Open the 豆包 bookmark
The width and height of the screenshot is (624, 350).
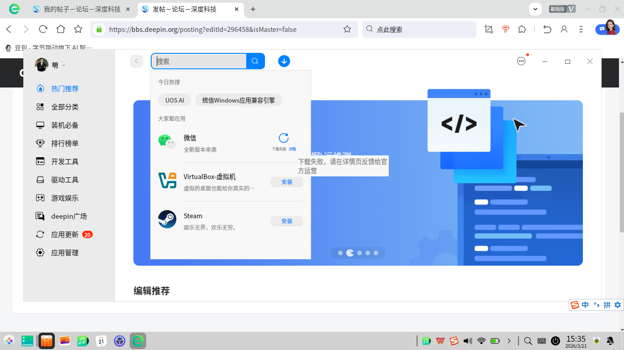(48, 47)
